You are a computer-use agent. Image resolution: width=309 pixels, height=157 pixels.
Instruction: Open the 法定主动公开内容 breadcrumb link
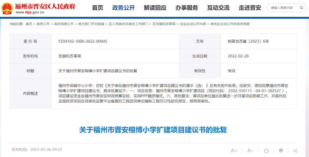193,24
